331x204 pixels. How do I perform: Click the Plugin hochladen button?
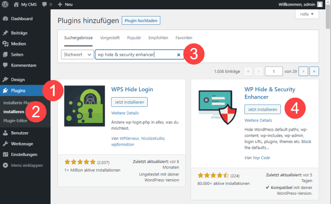pos(141,21)
